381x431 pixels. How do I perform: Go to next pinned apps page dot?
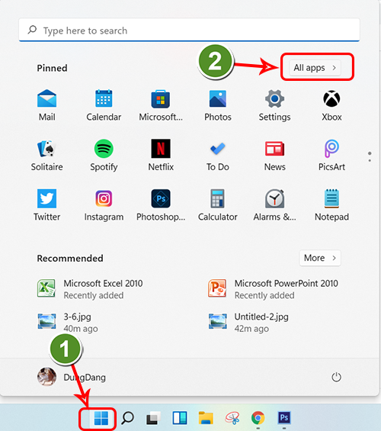click(x=370, y=160)
